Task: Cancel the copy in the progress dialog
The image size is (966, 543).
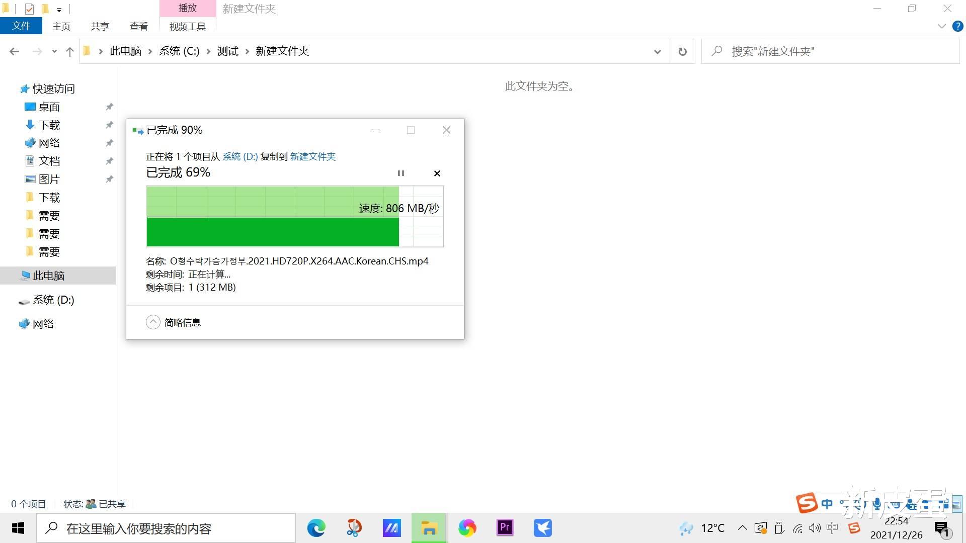Action: (437, 173)
